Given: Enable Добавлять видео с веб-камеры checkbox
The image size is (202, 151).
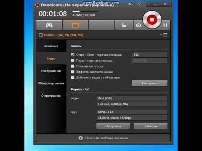Looking at the screenshot, I should 72,77.
